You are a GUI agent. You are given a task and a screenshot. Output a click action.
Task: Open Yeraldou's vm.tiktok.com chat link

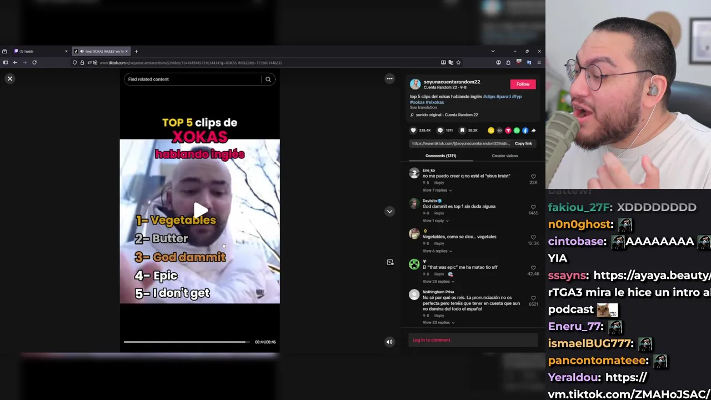click(x=629, y=386)
